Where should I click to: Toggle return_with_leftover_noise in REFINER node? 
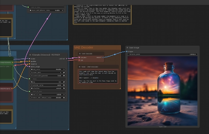[48, 98]
